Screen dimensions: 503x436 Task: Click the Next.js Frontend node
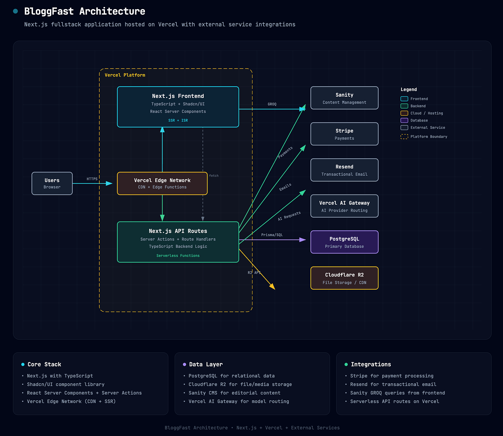click(178, 107)
